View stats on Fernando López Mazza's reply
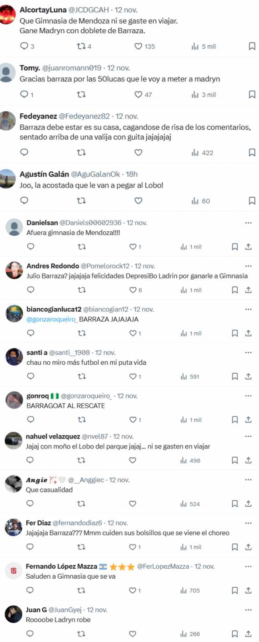This screenshot has height=642, width=259. (190, 591)
